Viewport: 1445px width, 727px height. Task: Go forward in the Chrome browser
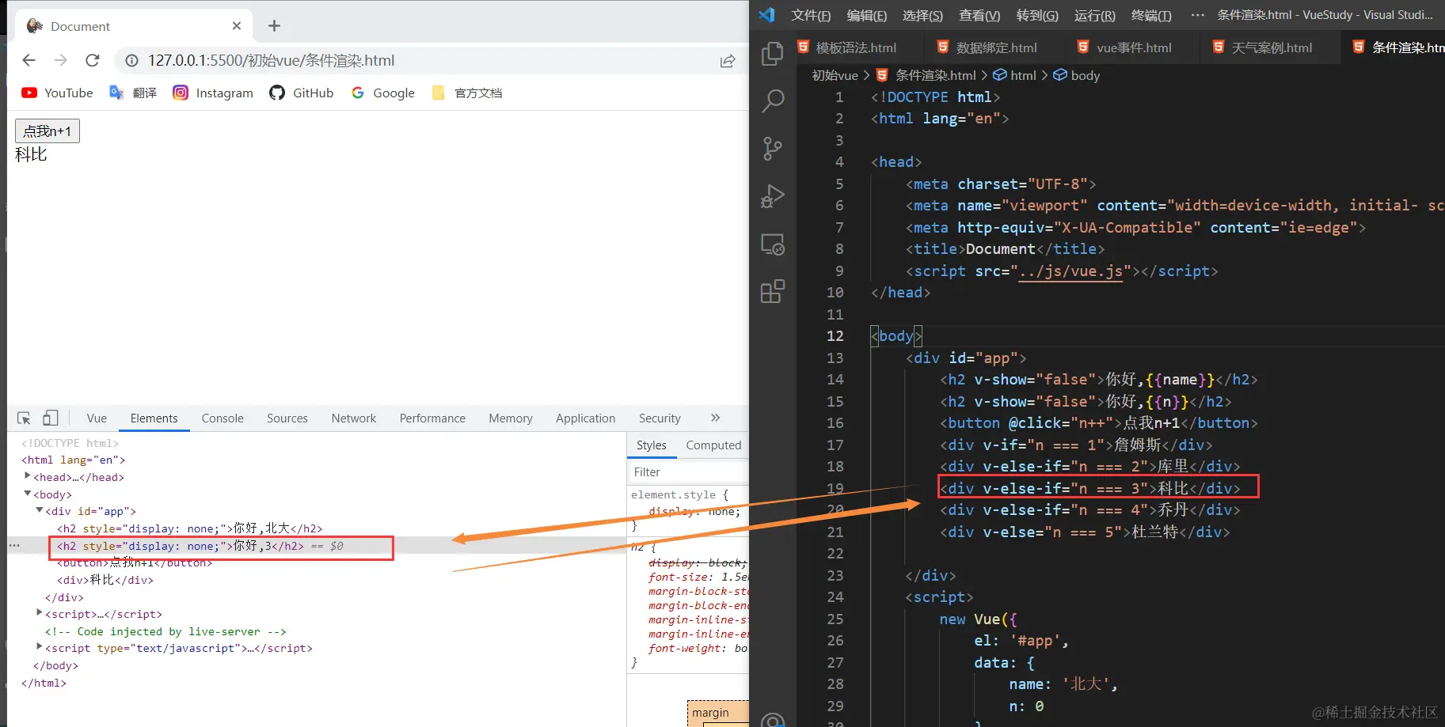61,60
